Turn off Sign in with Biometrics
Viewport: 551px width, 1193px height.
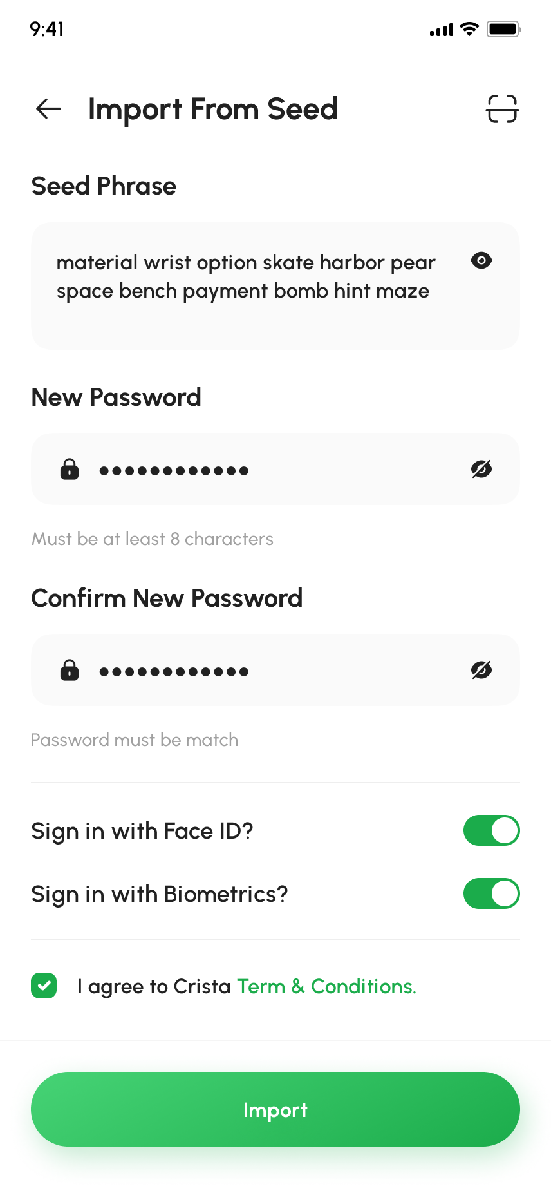coord(491,893)
